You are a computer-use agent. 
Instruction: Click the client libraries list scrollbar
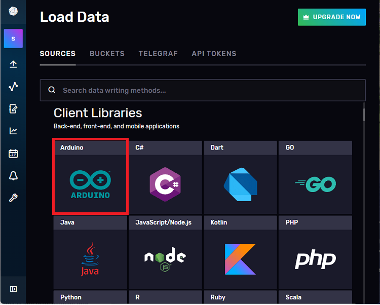point(364,115)
